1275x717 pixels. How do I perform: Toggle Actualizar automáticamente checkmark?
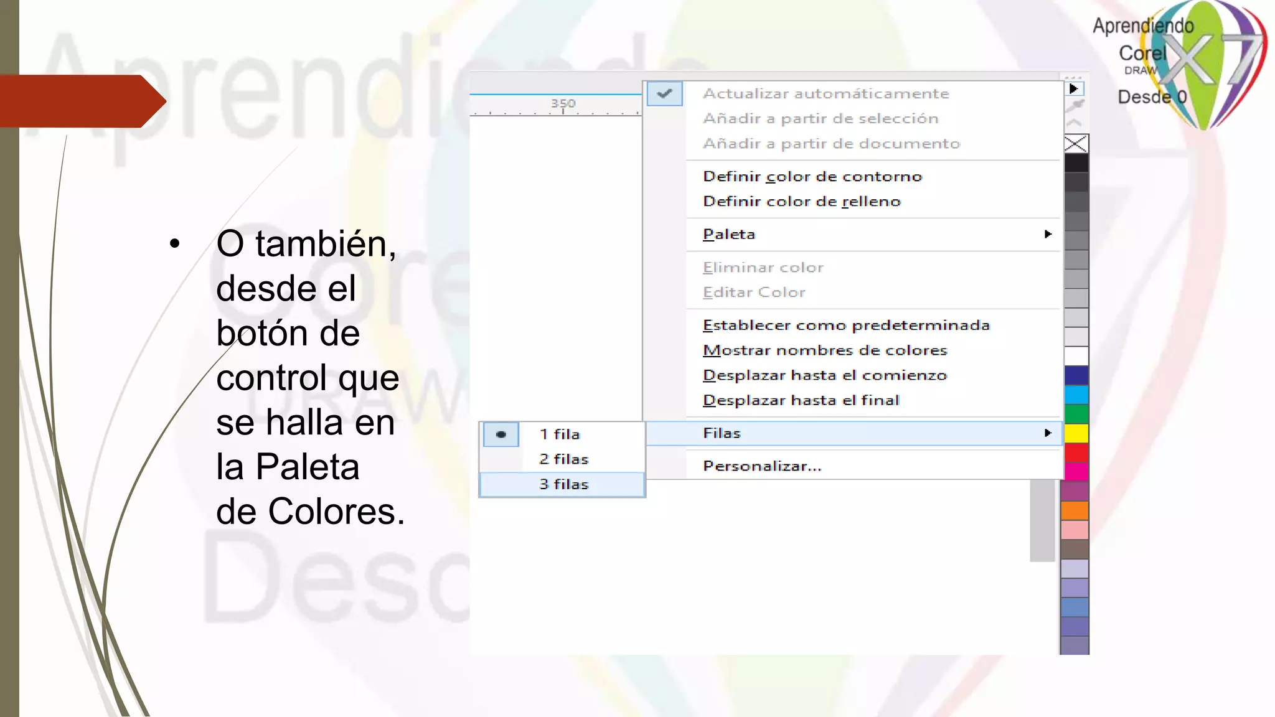tap(664, 94)
